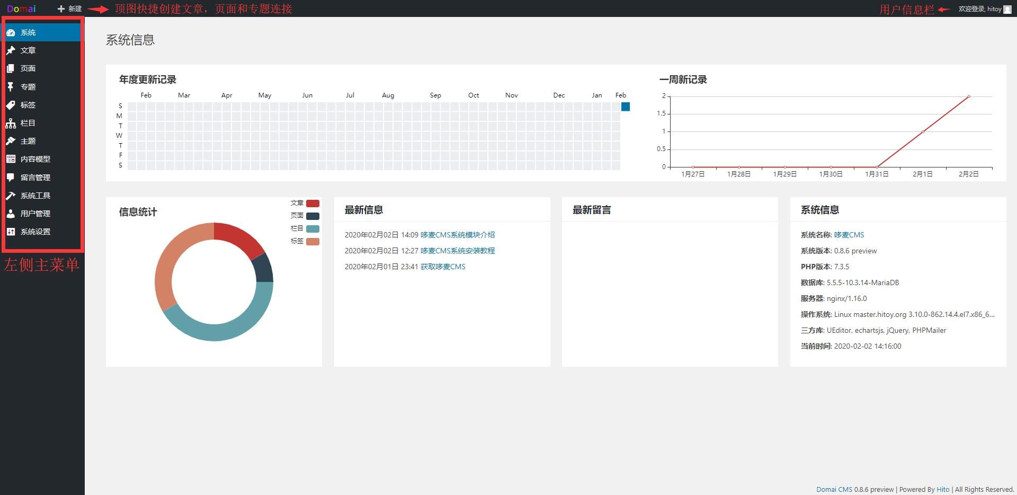The width and height of the screenshot is (1017, 495).
Task: Click the 数据库 5.5.5-10.3.14-MariaDB line
Action: 850,282
